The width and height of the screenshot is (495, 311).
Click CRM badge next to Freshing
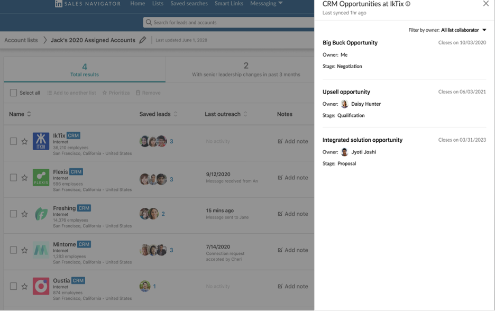(x=84, y=208)
